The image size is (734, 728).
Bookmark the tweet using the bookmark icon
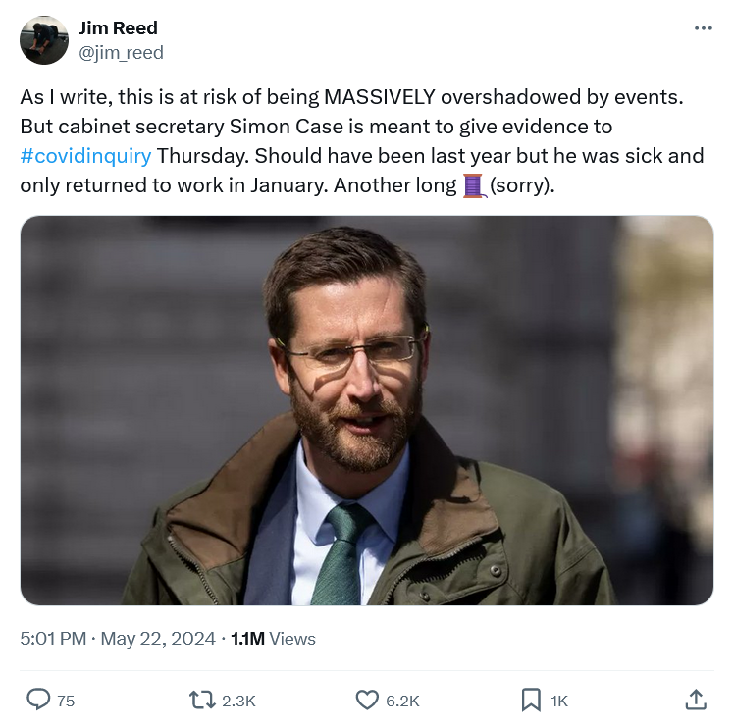point(531,700)
